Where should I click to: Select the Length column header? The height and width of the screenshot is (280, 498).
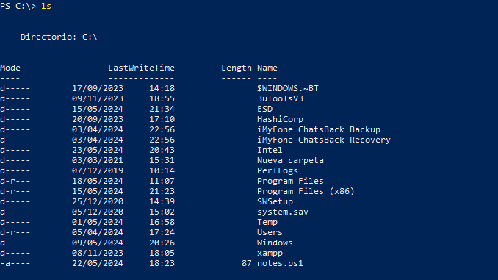point(237,68)
